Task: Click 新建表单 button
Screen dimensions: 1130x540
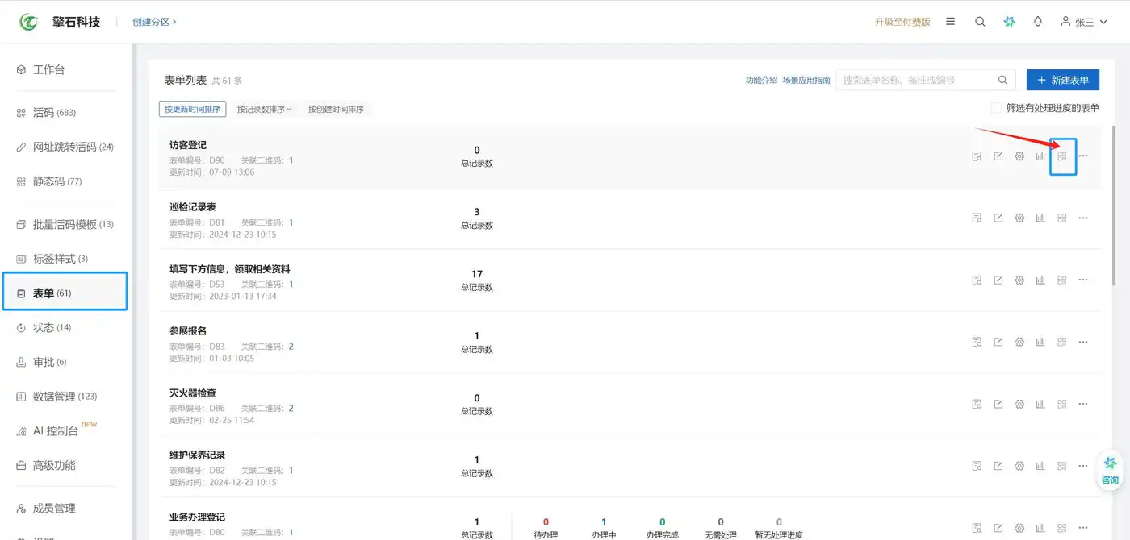Action: click(1063, 80)
